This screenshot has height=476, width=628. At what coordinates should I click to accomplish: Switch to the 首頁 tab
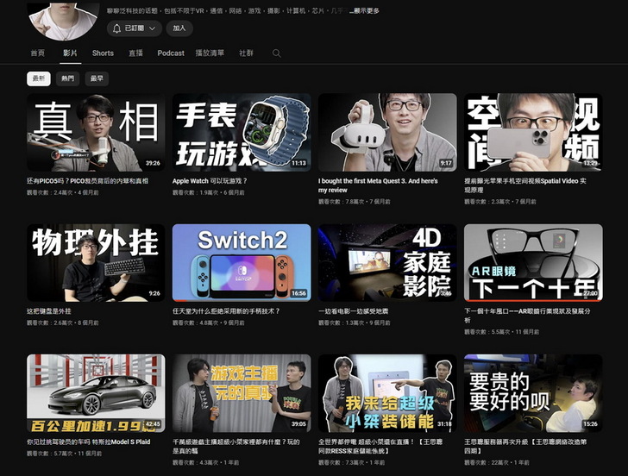coord(38,53)
